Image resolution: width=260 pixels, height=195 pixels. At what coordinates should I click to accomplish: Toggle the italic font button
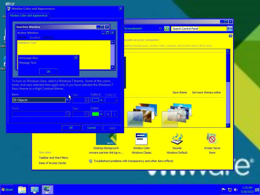[x=115, y=114]
